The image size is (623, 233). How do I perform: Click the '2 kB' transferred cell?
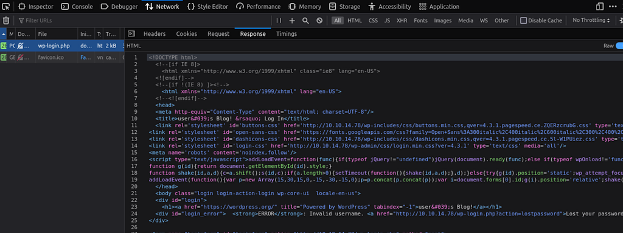[x=111, y=46]
